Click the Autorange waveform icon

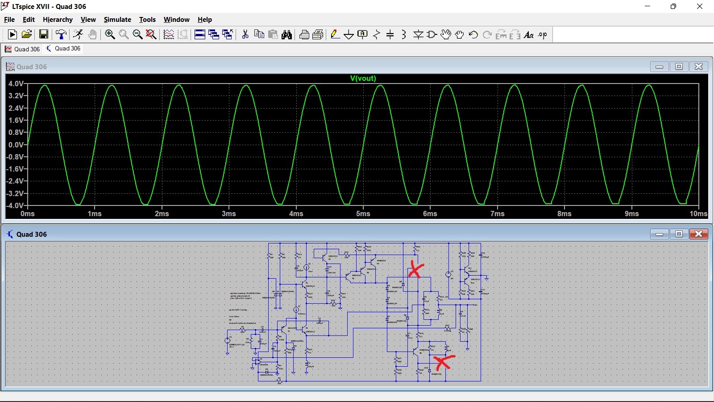click(169, 34)
